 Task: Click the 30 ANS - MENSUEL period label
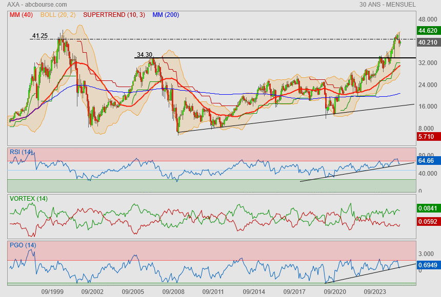coord(388,5)
